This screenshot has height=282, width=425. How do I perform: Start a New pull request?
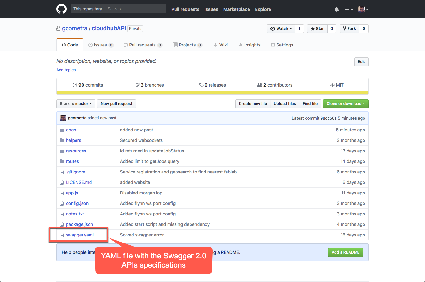click(x=117, y=104)
